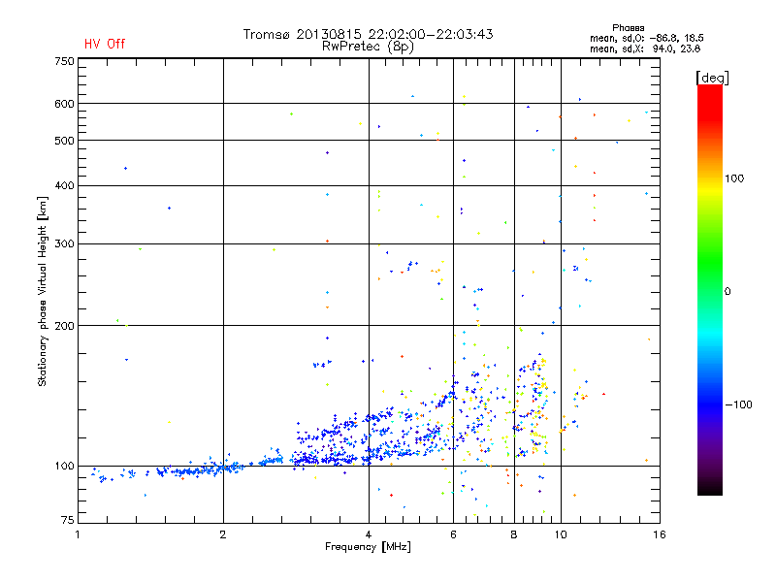Viewport: 776px width, 582px height.
Task: Click the "[deg]" unit label above the color bar
Action: 712,78
